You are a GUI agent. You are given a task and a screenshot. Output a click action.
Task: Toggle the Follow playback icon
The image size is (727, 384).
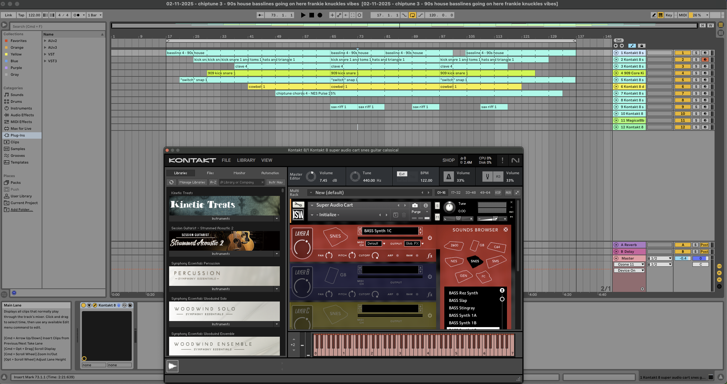(x=261, y=15)
